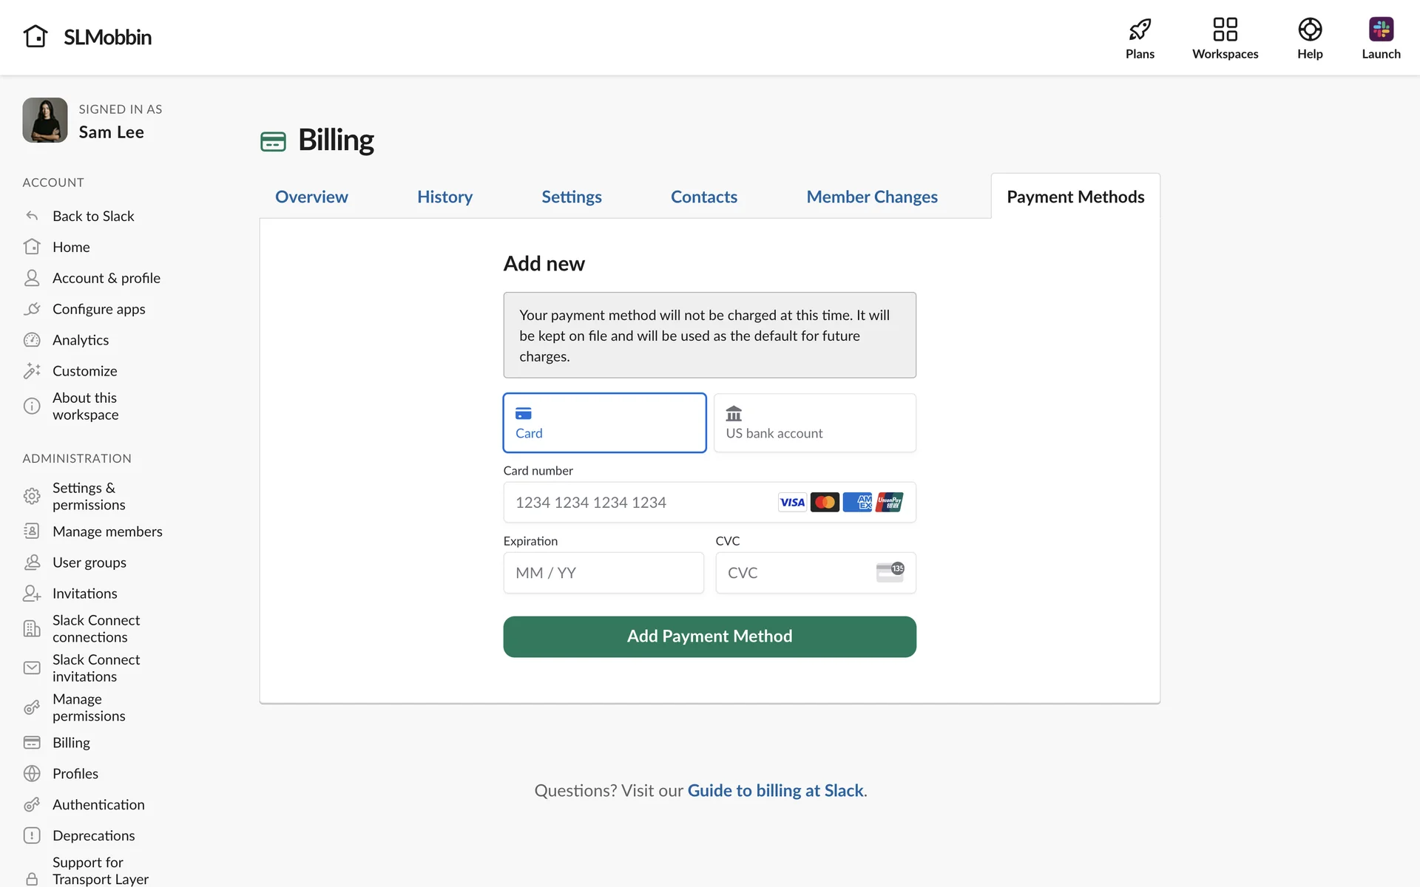Go to the Overview tab

(311, 197)
